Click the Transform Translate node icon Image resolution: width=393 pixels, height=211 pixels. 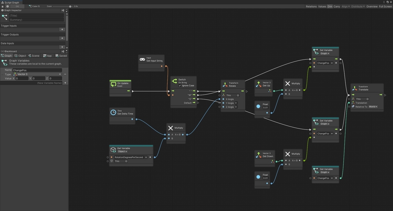[x=355, y=88]
